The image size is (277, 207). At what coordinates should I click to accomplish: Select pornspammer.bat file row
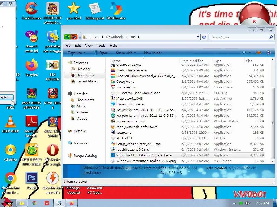tap(187, 121)
